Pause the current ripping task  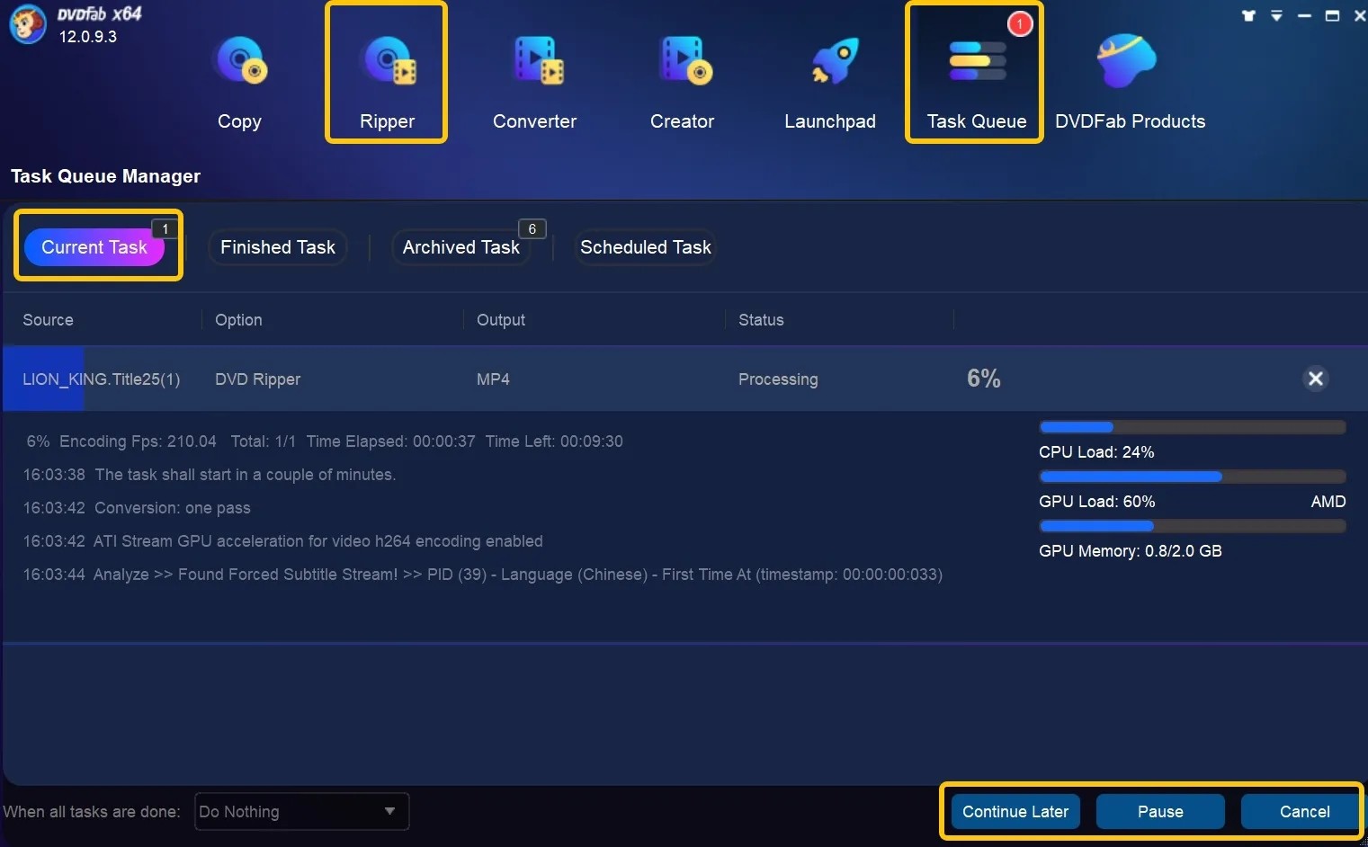(x=1160, y=812)
